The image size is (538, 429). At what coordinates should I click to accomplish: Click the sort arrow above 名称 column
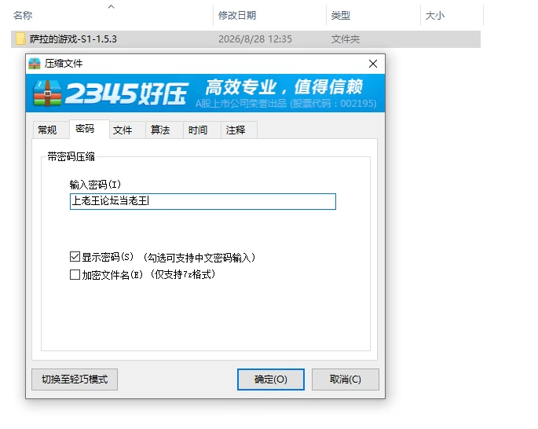tap(111, 6)
